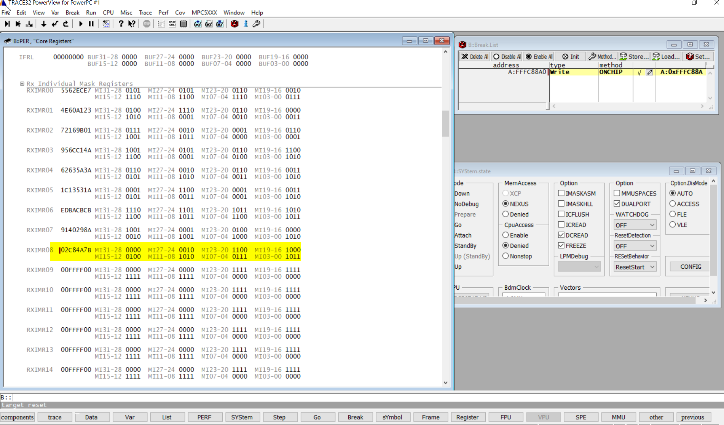This screenshot has height=425, width=724.
Task: Click the Disable All breakpoints button
Action: [507, 56]
